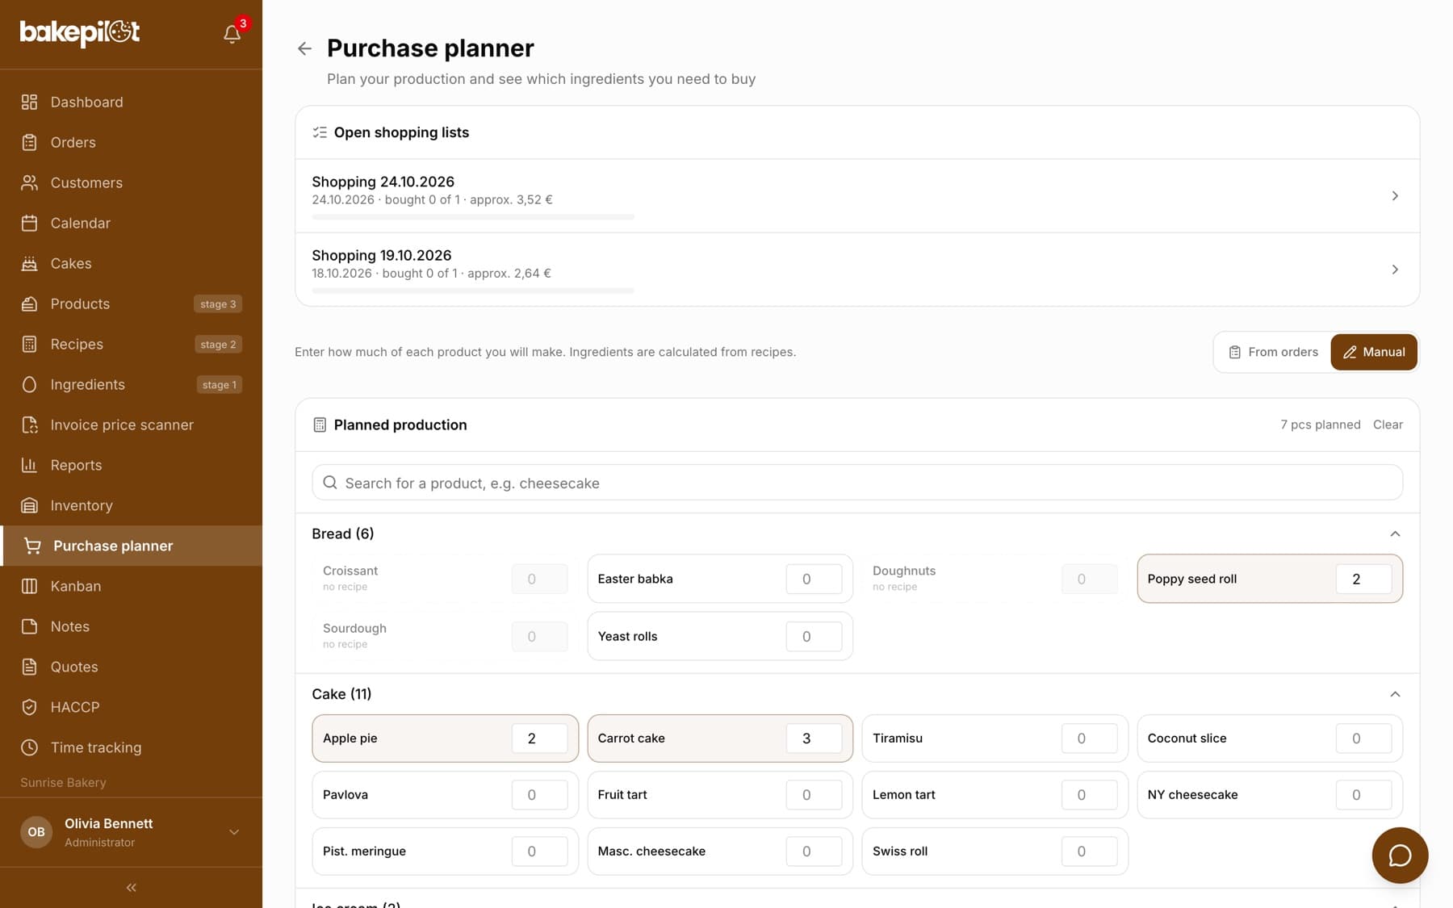Click the HACCP shield icon

click(29, 707)
